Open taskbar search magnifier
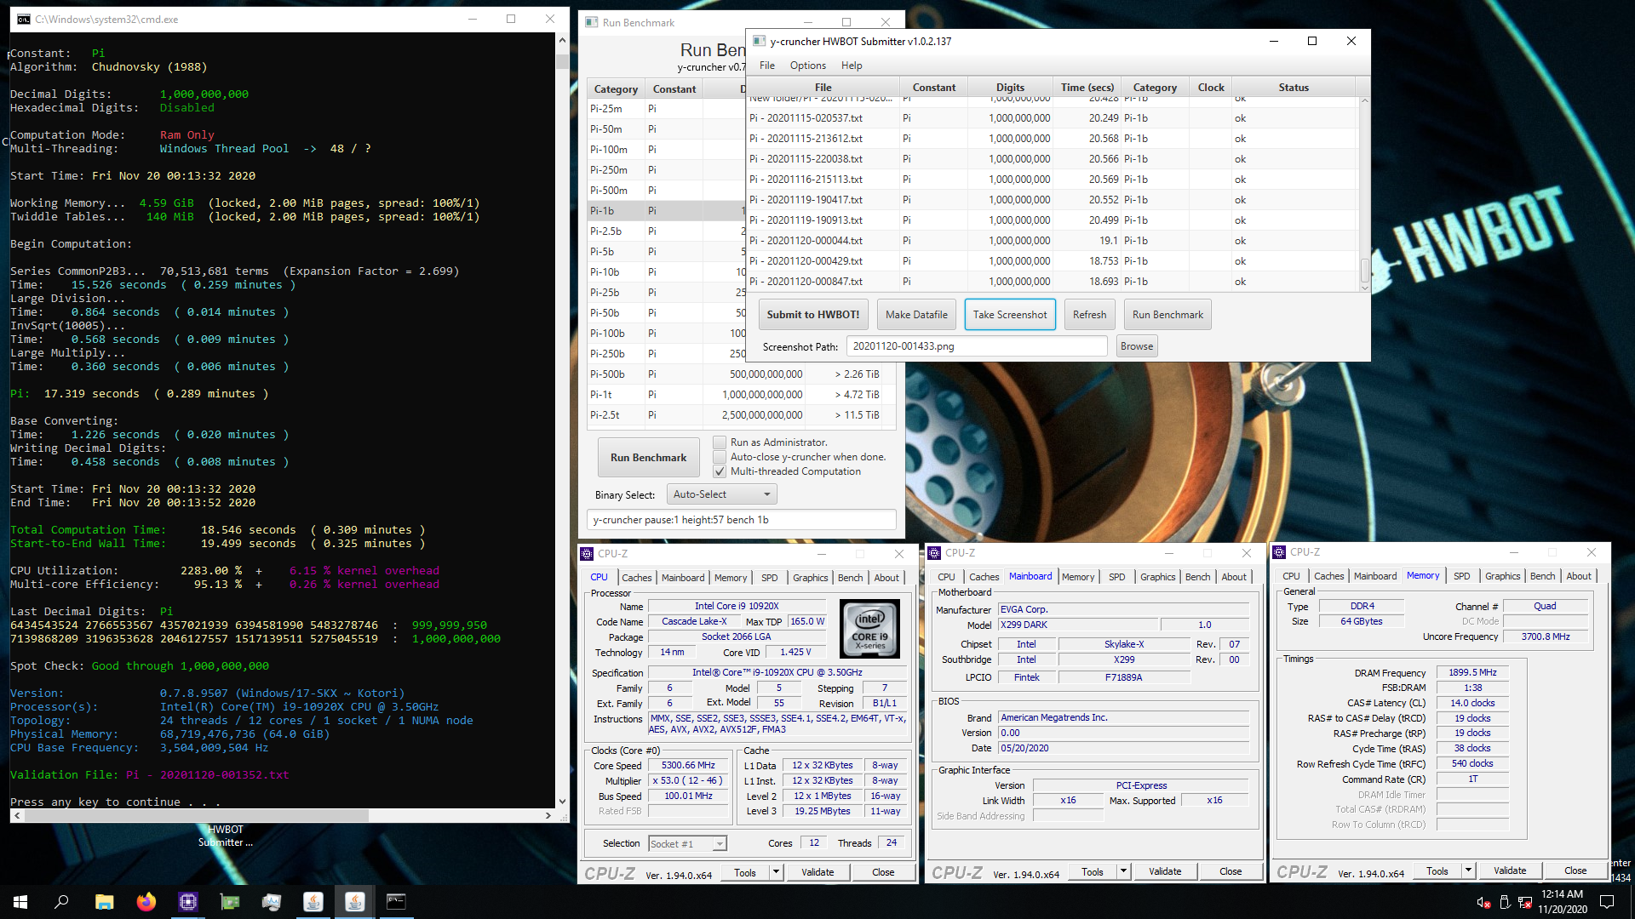 tap(61, 902)
